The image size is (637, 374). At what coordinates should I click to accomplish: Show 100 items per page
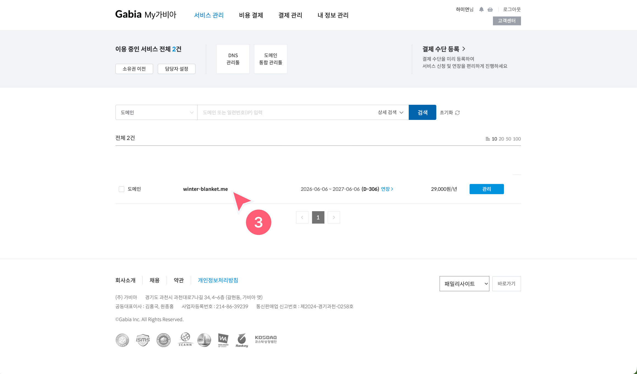point(517,139)
